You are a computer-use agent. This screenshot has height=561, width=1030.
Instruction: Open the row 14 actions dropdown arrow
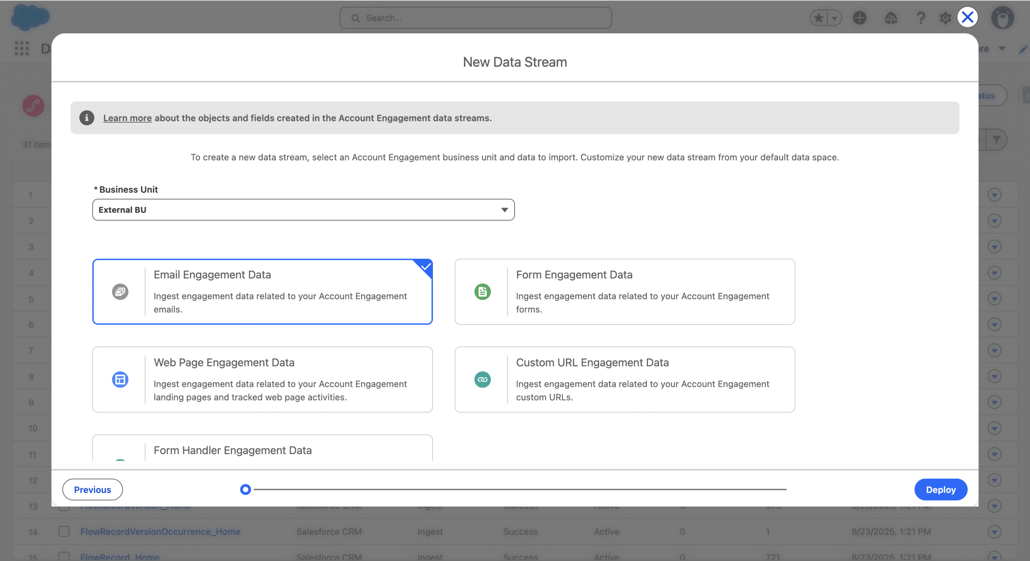coord(994,532)
